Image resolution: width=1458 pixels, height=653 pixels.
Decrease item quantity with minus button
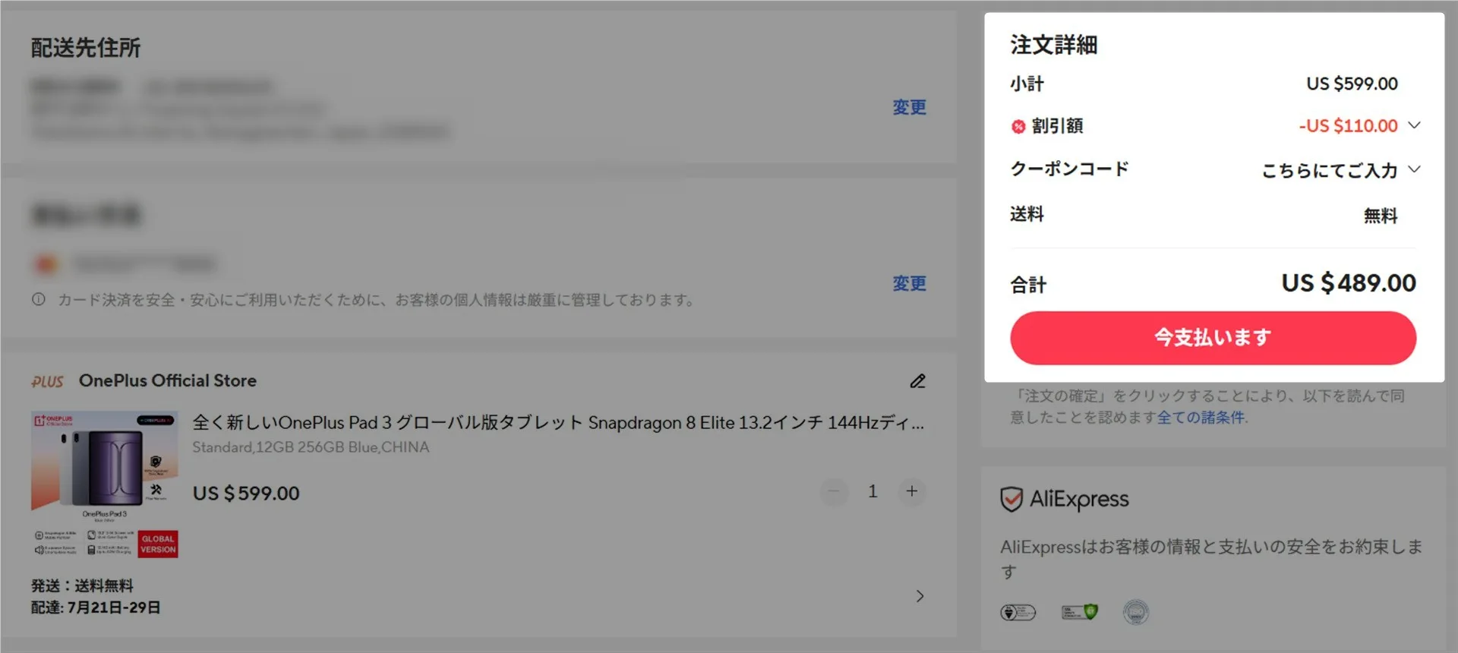click(834, 491)
